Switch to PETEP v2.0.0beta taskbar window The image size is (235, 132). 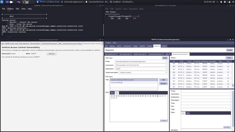tap(48, 2)
